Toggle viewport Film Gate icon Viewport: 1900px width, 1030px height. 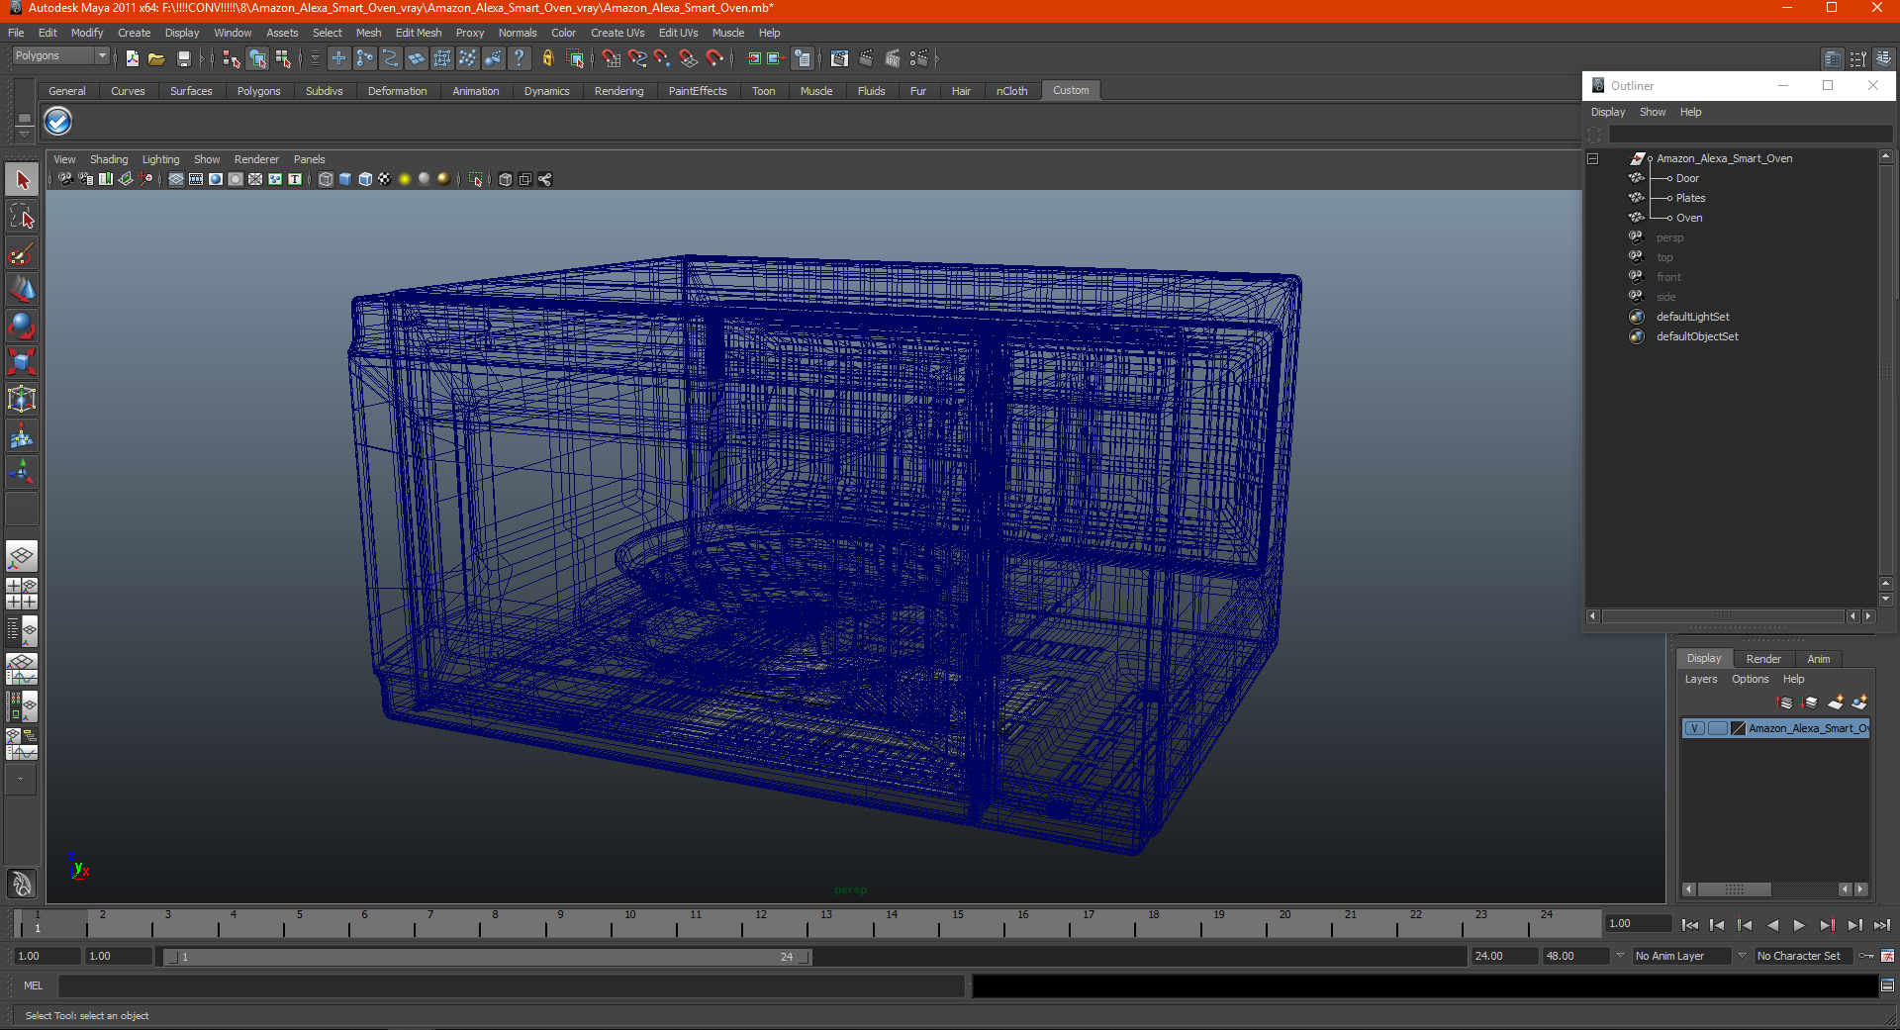196,179
